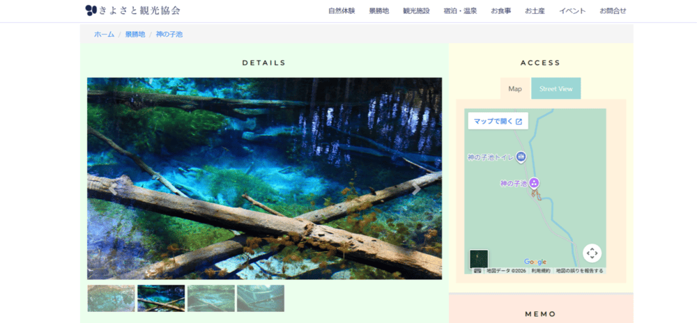The width and height of the screenshot is (697, 323).
Task: Navigate to ホーム in the breadcrumb
Action: pos(104,34)
